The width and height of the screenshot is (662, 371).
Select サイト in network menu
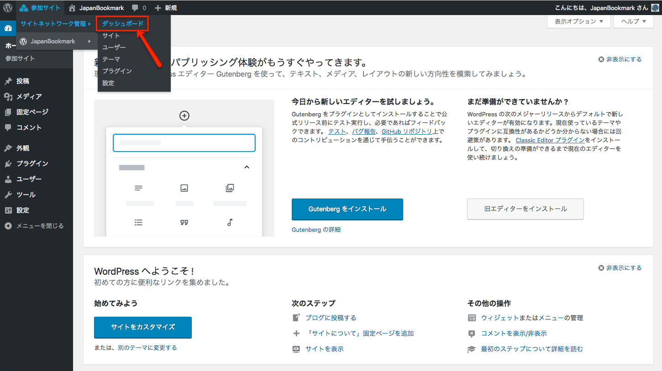point(111,36)
